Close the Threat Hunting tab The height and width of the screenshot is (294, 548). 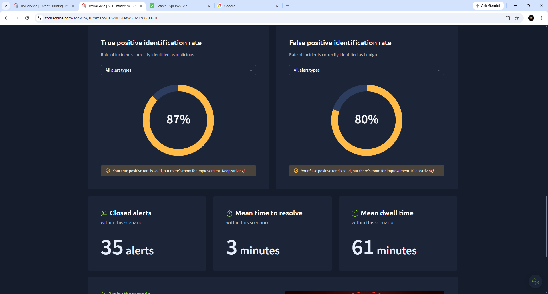click(73, 6)
